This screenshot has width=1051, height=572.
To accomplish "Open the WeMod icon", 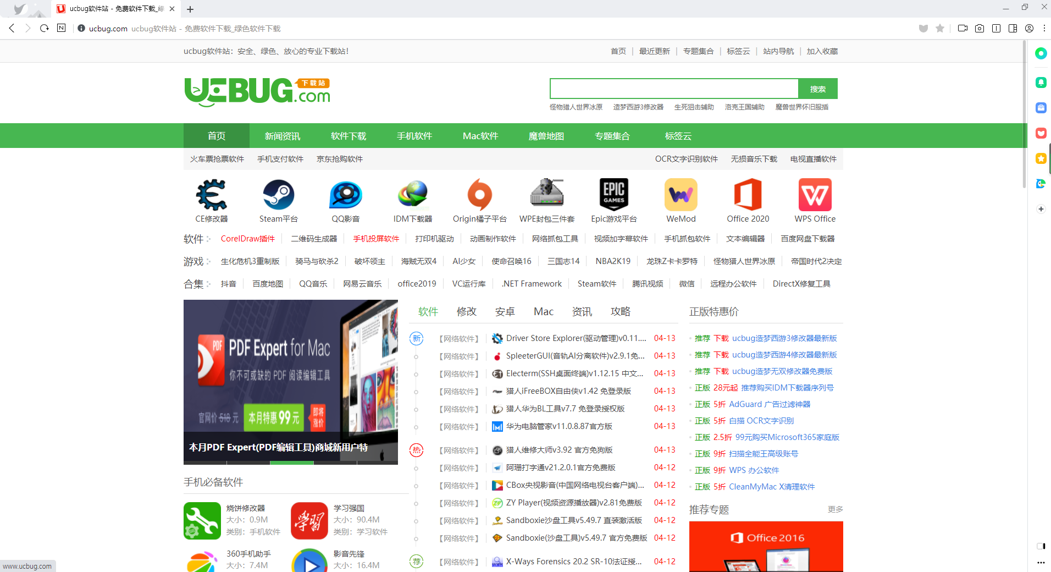I will tap(681, 195).
